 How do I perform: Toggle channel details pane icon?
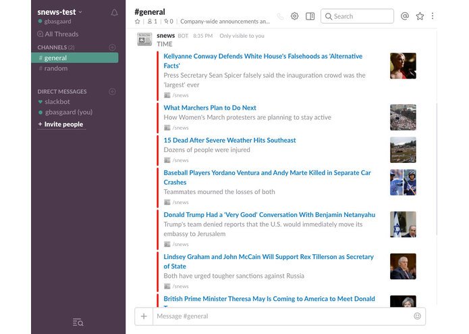310,16
